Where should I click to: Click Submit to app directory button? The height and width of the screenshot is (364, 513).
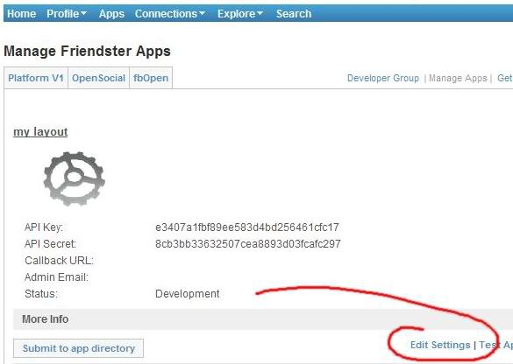pos(79,348)
